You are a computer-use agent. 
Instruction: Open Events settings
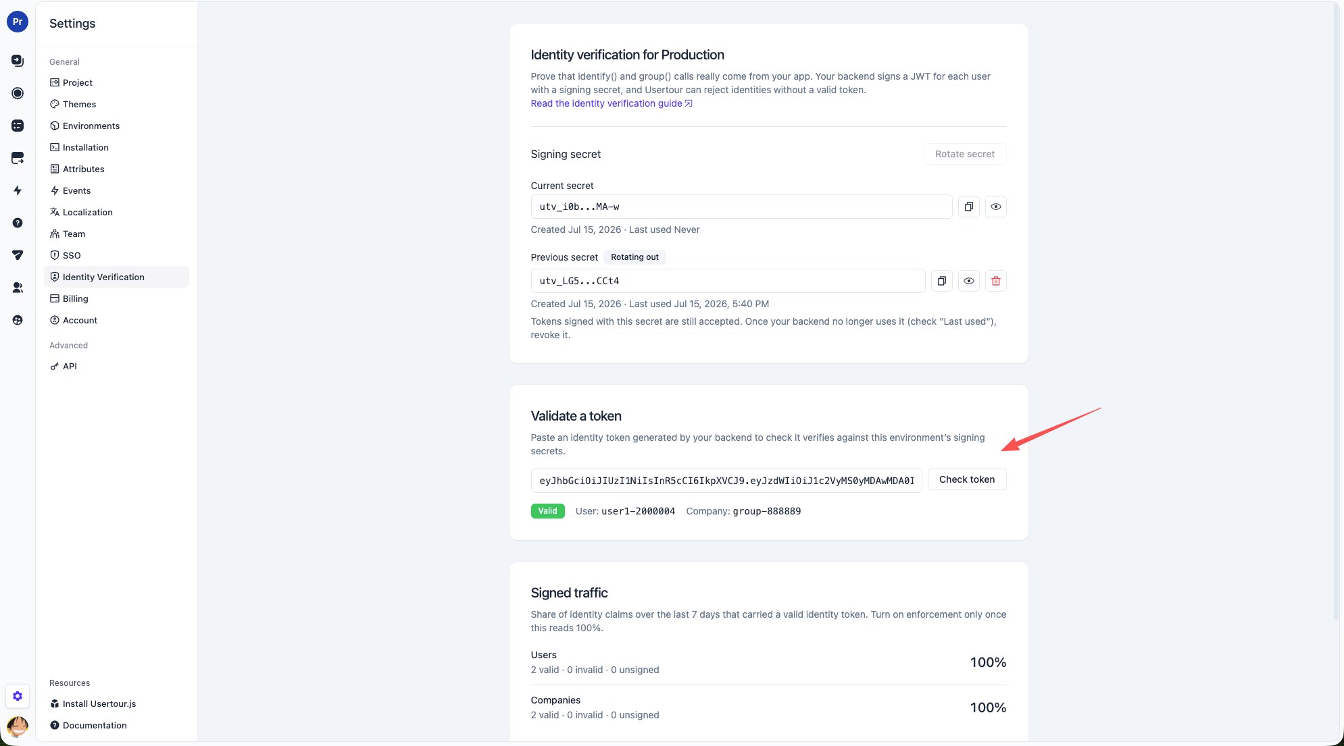(x=116, y=190)
